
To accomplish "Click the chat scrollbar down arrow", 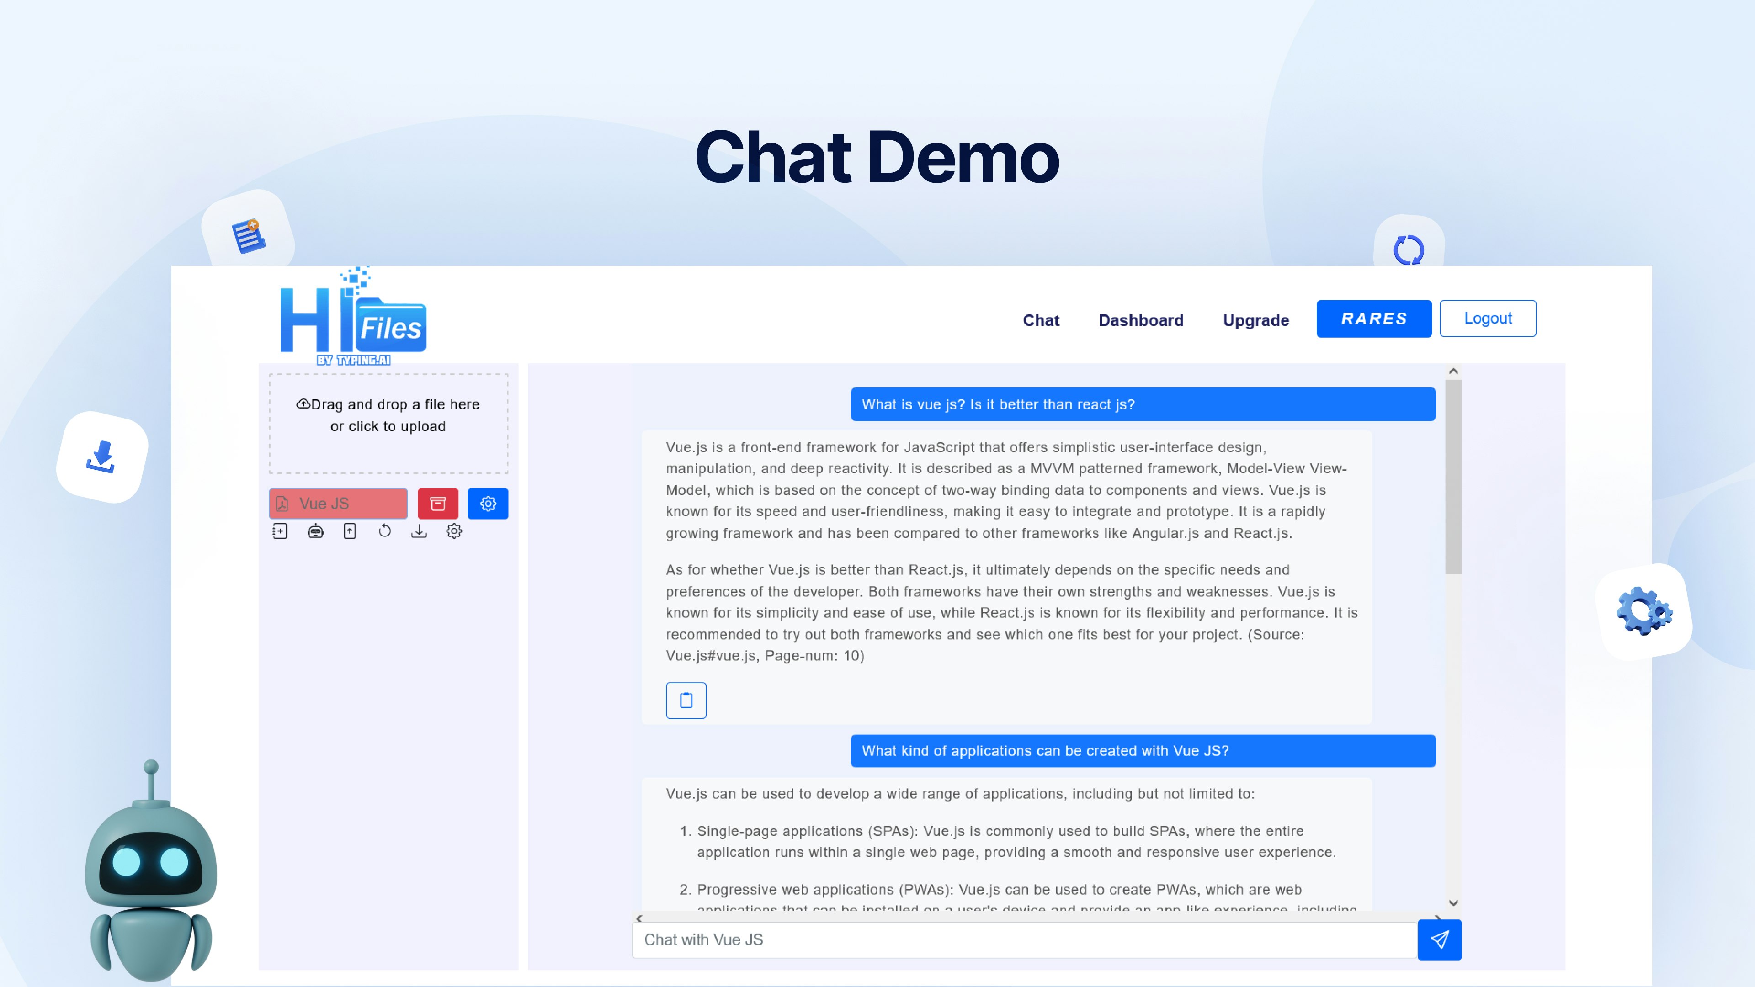I will [x=1453, y=903].
